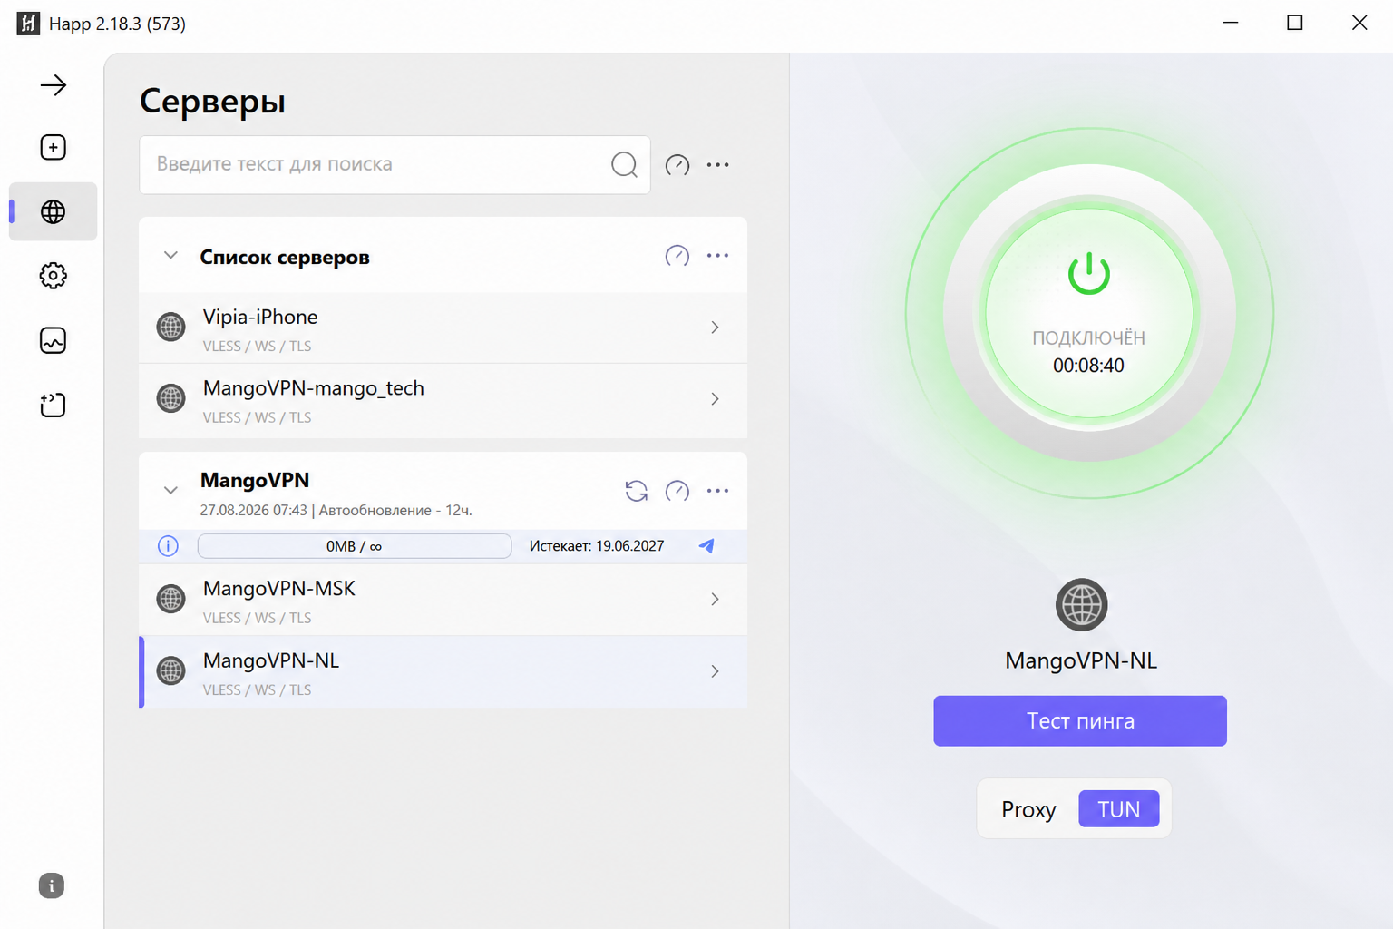
Task: Click the MangoVPN-NL globe icon in list
Action: [x=171, y=670]
